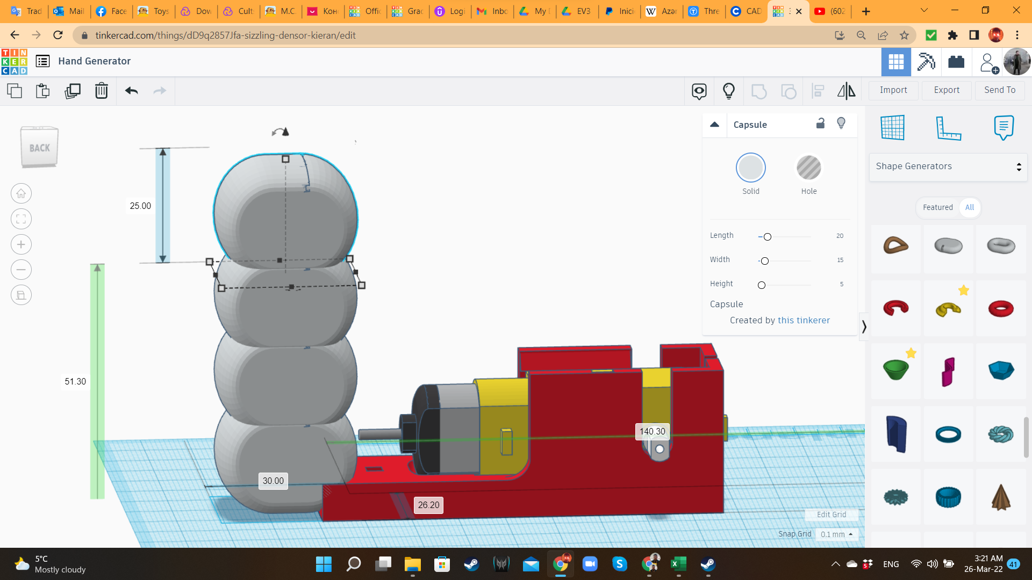Click the Length slider handle

click(x=768, y=237)
